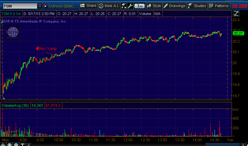Select the T text drawing tool
Viewport: 248px width, 146px height.
(x=22, y=145)
